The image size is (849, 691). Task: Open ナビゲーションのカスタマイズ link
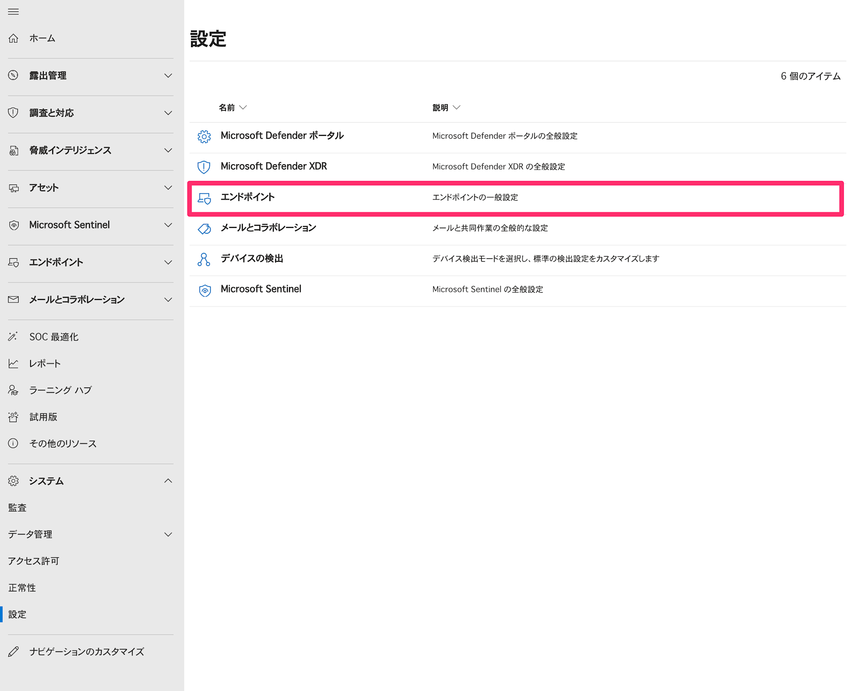point(87,652)
